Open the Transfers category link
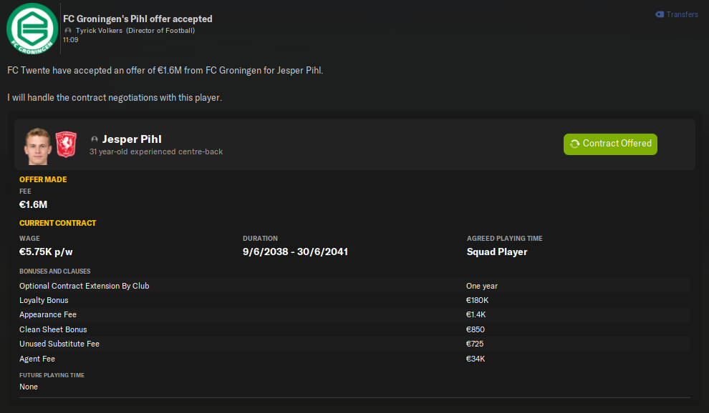 (682, 14)
